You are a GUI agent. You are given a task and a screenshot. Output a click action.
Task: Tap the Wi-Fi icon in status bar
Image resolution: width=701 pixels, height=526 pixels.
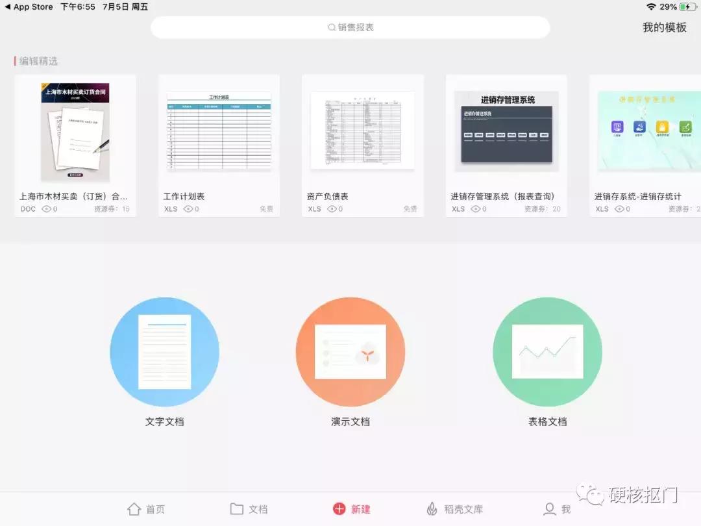[651, 6]
